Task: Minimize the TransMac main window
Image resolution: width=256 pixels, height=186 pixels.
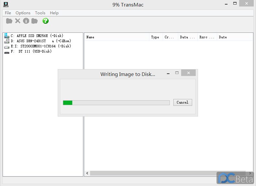Action: coord(226,4)
